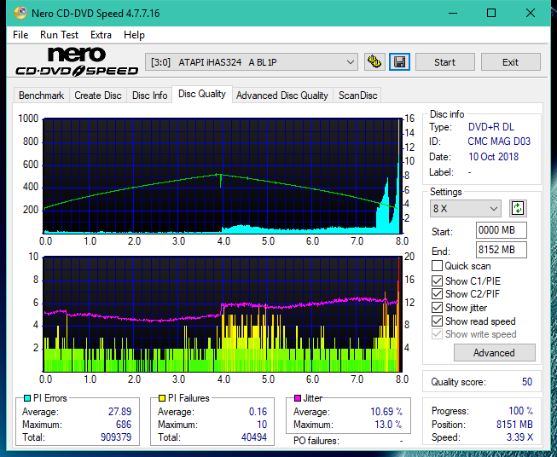Click the disc type DVD+R DL
The height and width of the screenshot is (457, 557).
coord(491,127)
